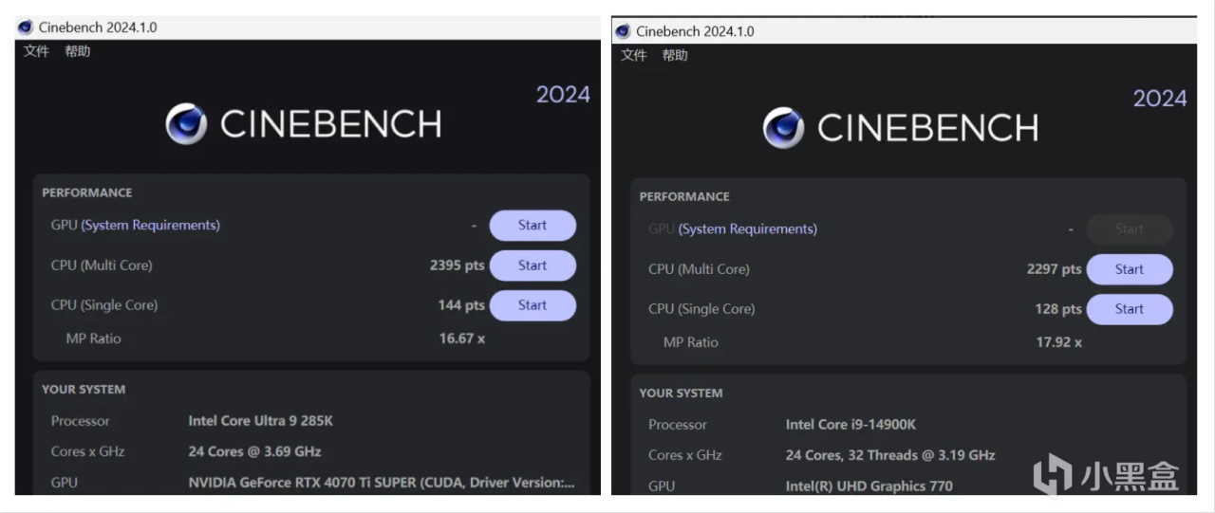The height and width of the screenshot is (513, 1215).
Task: Start the Single Core test showing 144 pts
Action: (x=532, y=305)
